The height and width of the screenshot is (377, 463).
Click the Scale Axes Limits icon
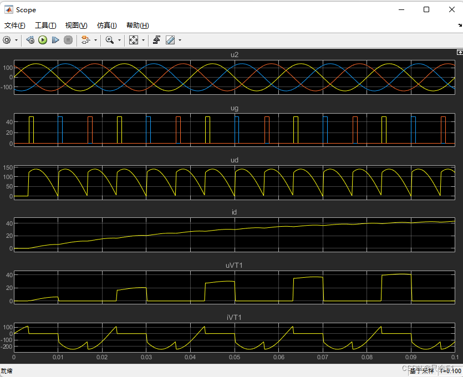coord(134,40)
